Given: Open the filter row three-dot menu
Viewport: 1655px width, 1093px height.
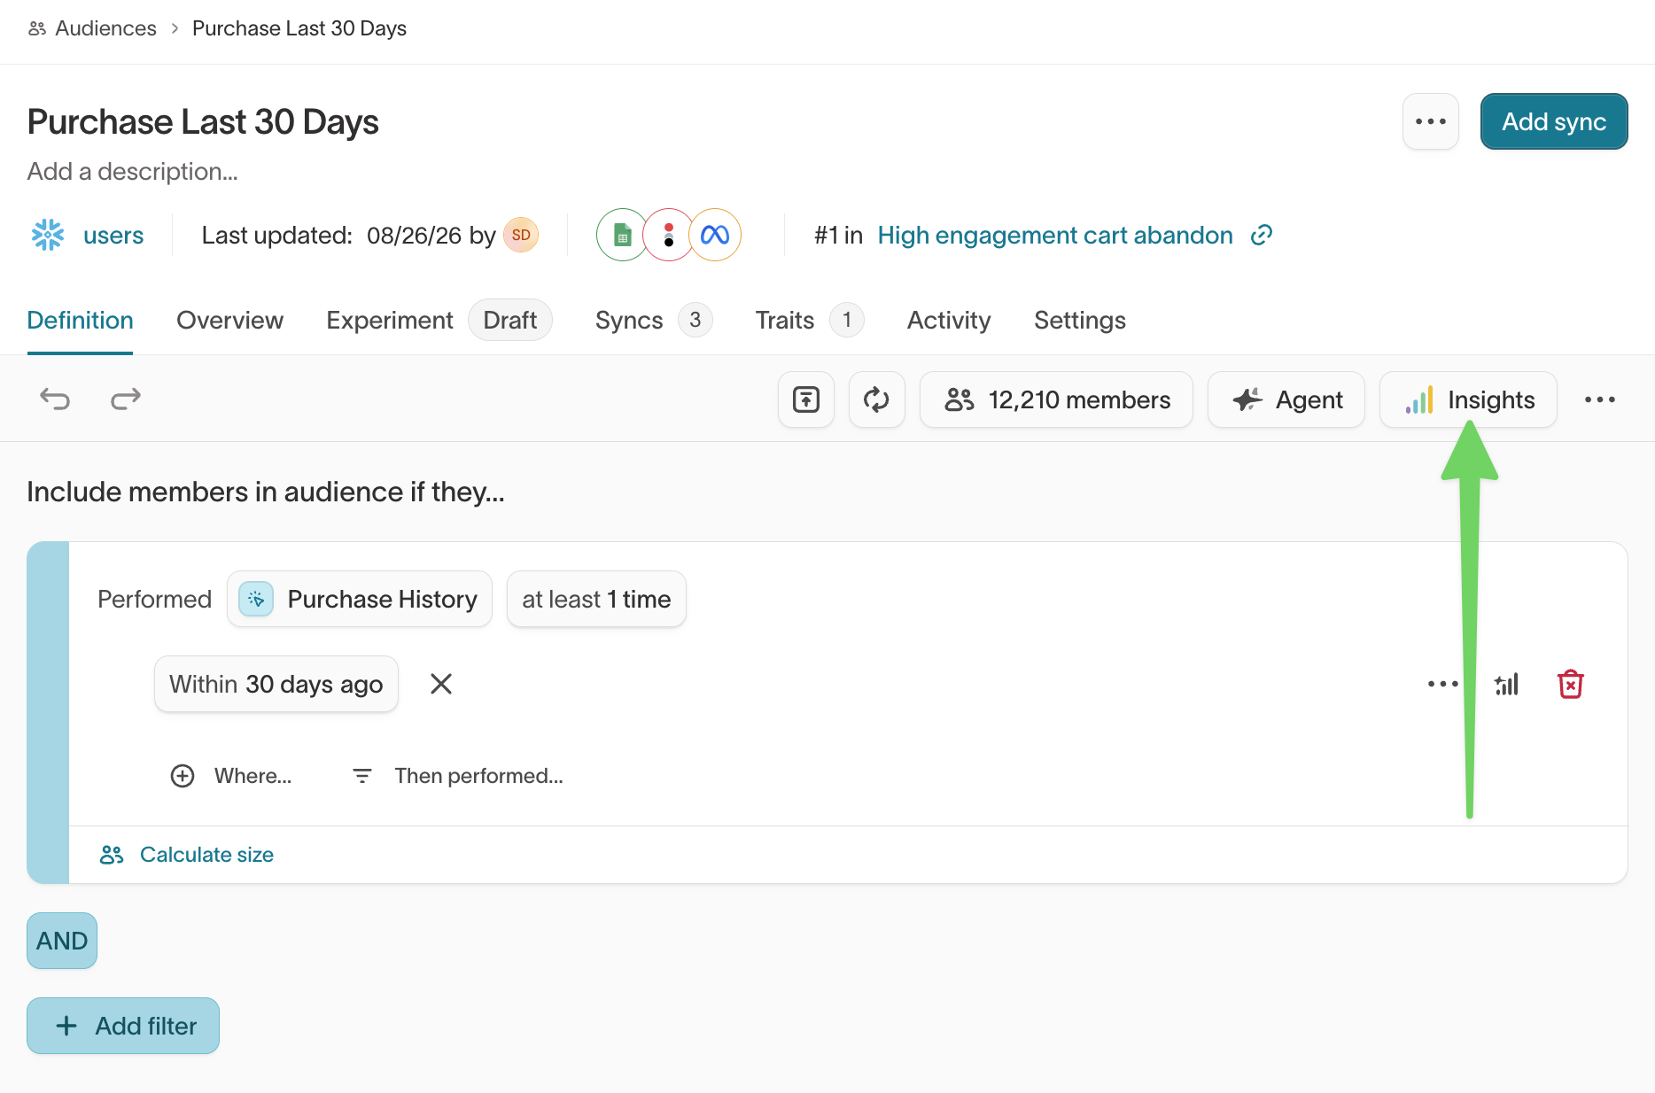Looking at the screenshot, I should [x=1443, y=684].
